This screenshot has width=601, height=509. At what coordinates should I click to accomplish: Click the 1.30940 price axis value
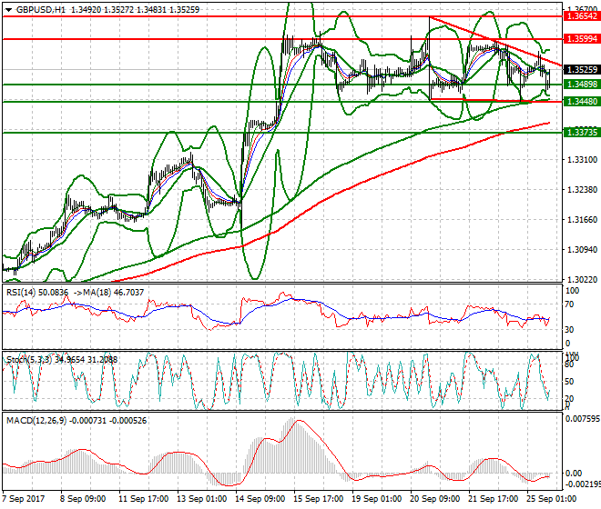(582, 250)
